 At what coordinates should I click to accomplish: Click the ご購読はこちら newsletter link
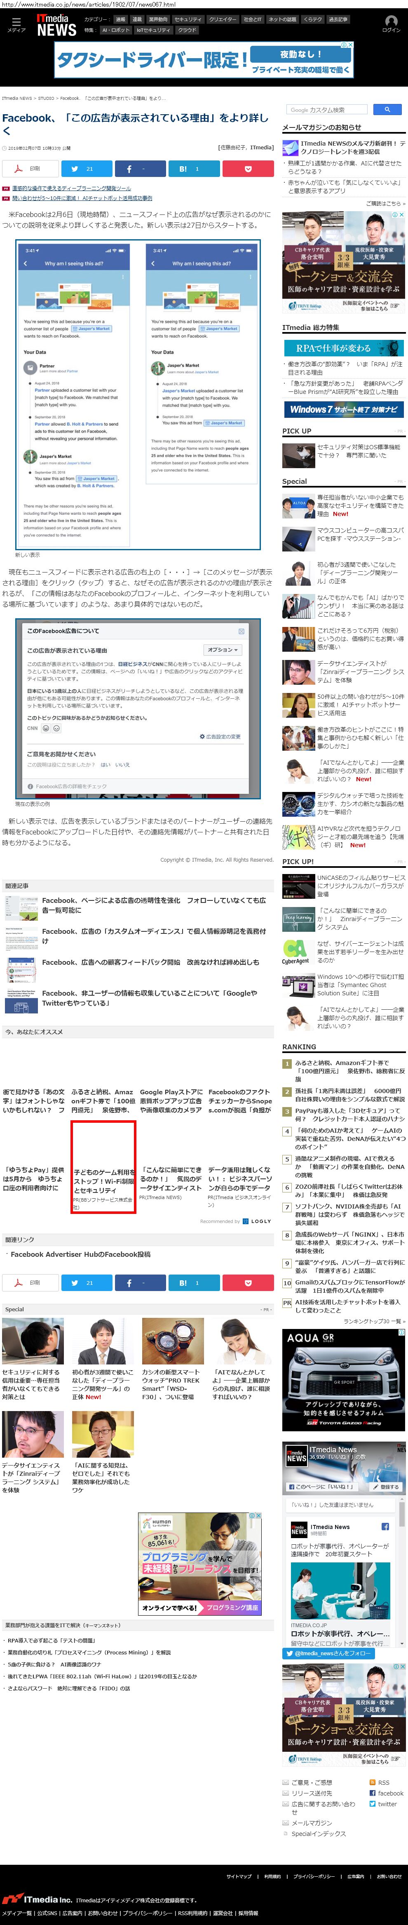click(385, 203)
